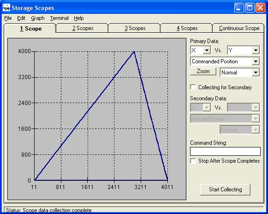Open the Graph menu
Image resolution: width=268 pixels, height=214 pixels.
tap(38, 18)
